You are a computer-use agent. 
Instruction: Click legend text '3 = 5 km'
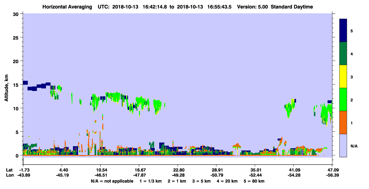[201, 181]
